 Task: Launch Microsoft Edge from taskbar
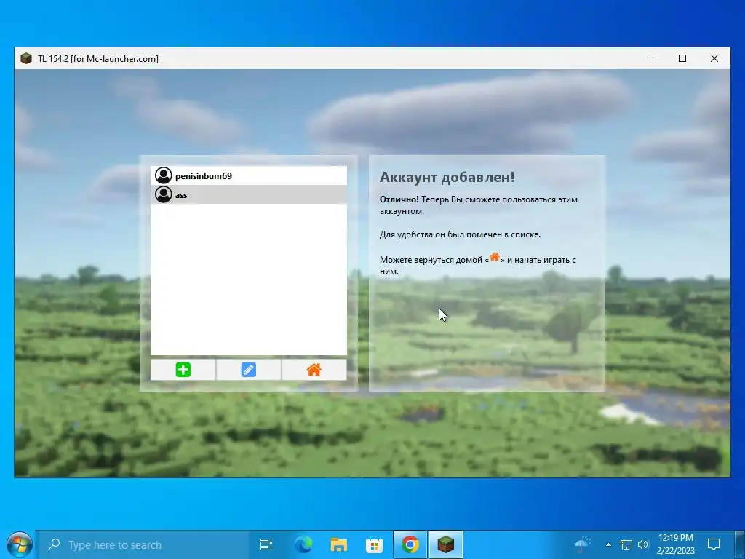303,544
